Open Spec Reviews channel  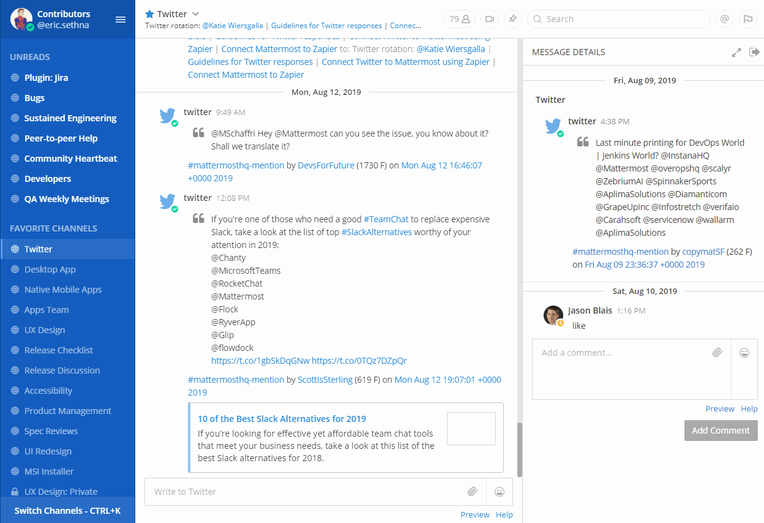click(x=67, y=431)
